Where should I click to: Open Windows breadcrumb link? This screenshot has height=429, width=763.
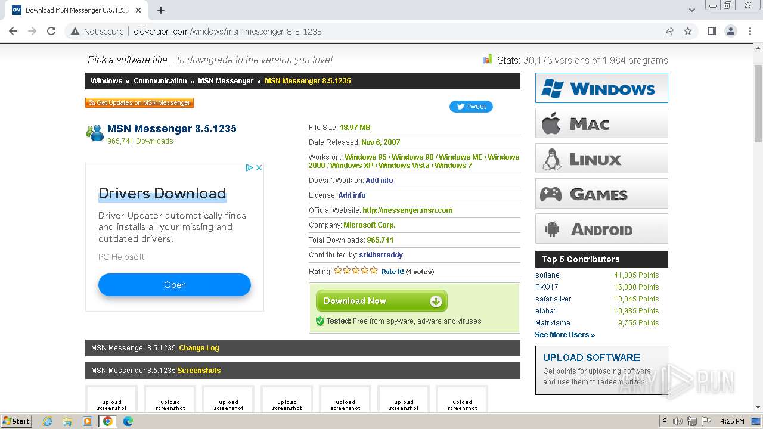click(106, 81)
